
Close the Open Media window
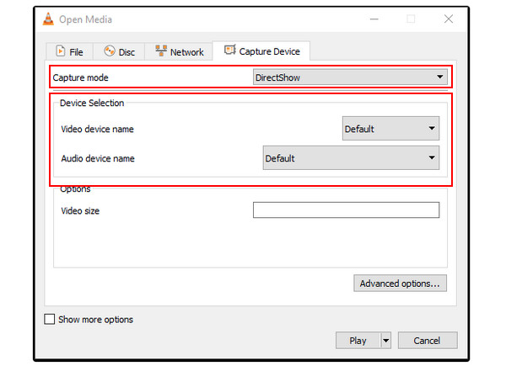pos(449,19)
